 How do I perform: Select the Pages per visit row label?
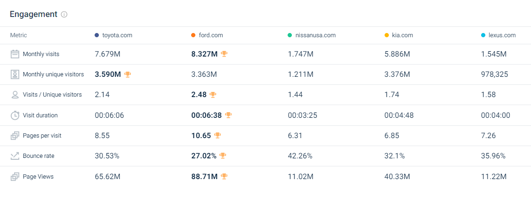[42, 136]
